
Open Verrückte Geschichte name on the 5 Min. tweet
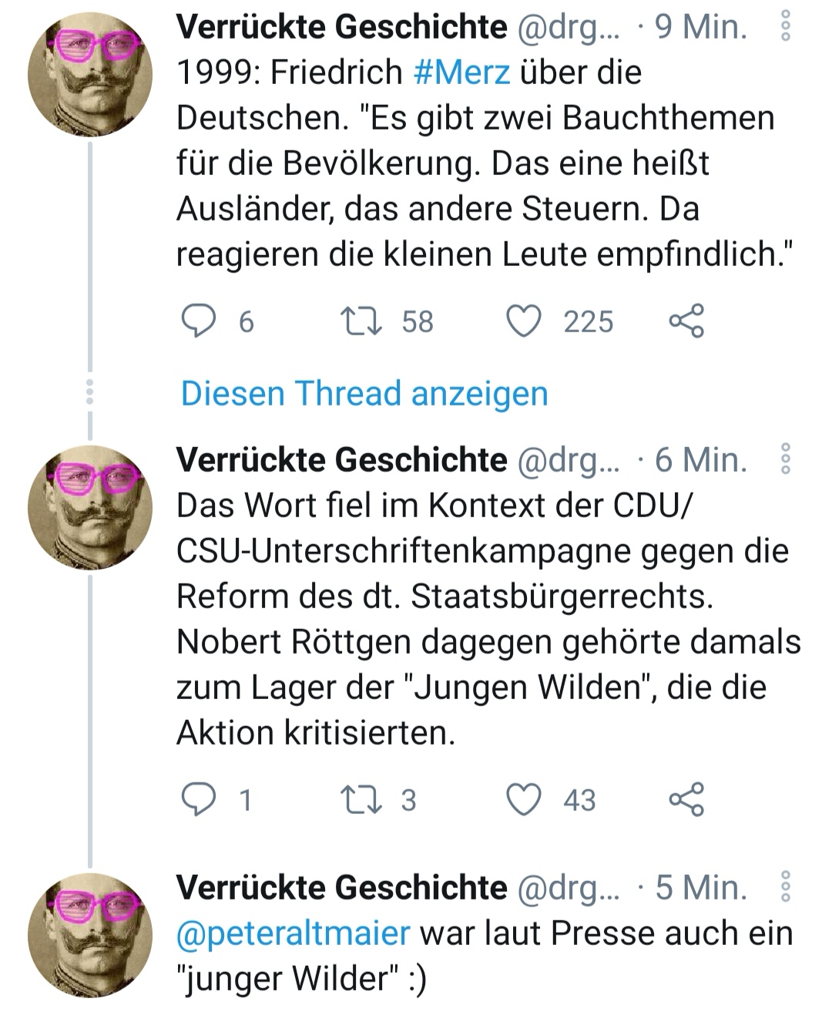pyautogui.click(x=341, y=888)
